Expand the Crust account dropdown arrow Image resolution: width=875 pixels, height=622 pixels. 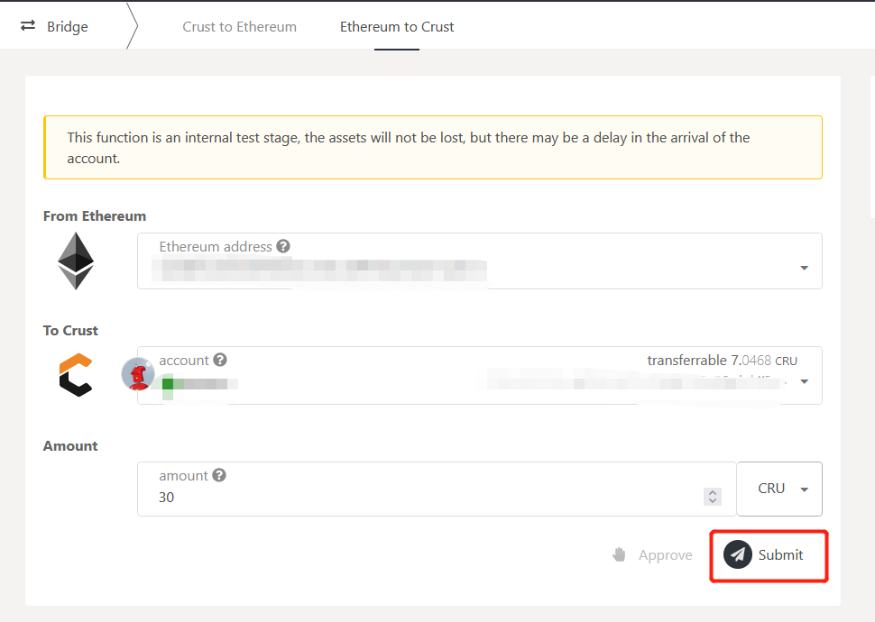click(x=804, y=381)
